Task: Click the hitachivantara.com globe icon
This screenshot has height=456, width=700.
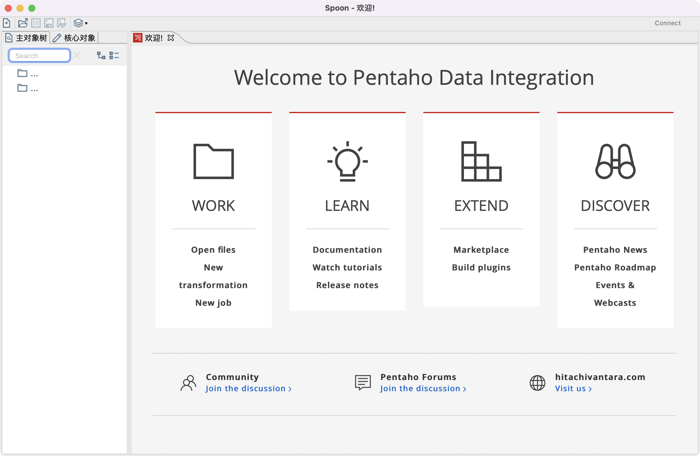Action: [x=538, y=383]
